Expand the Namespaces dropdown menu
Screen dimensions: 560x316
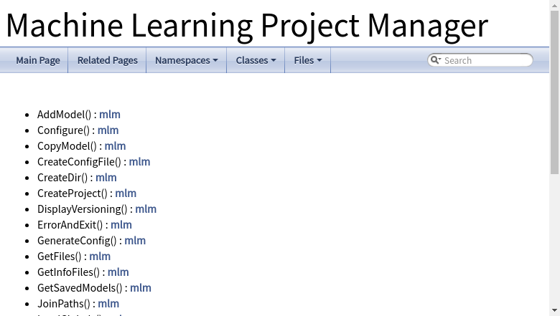(187, 60)
